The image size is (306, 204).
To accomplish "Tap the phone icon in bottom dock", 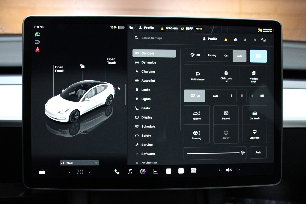I will coord(117,171).
